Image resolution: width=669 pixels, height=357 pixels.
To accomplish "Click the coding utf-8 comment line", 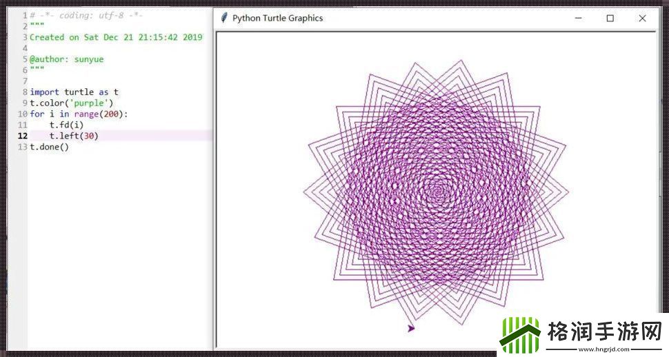I will point(86,15).
